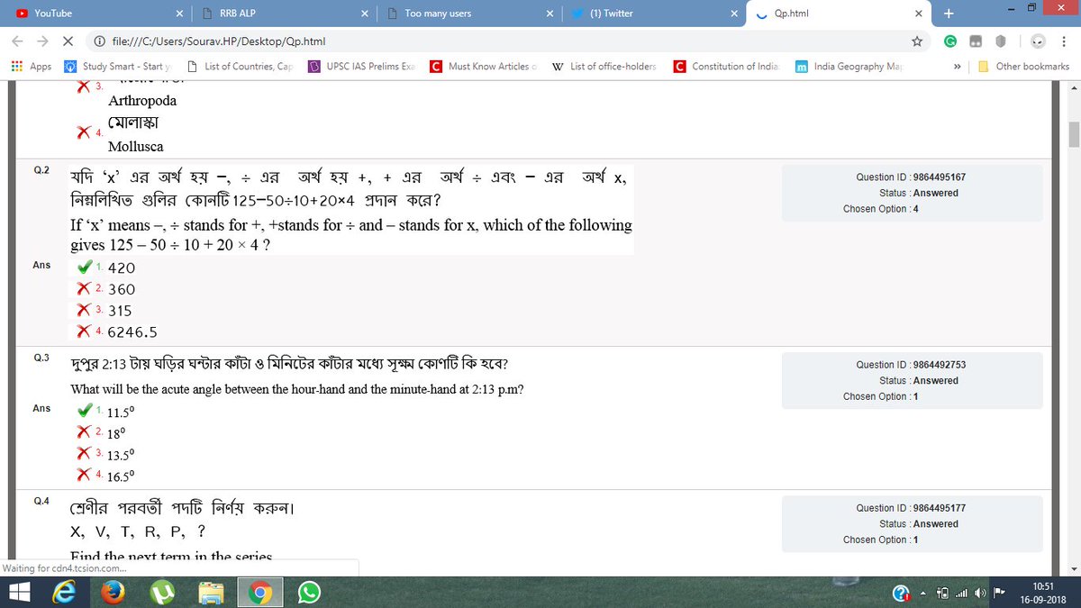Open a new browser tab
The image size is (1081, 608).
tap(948, 14)
